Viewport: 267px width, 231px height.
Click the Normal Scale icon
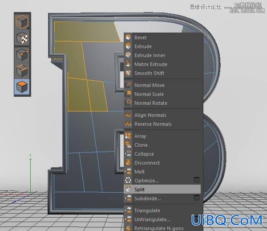click(x=128, y=94)
